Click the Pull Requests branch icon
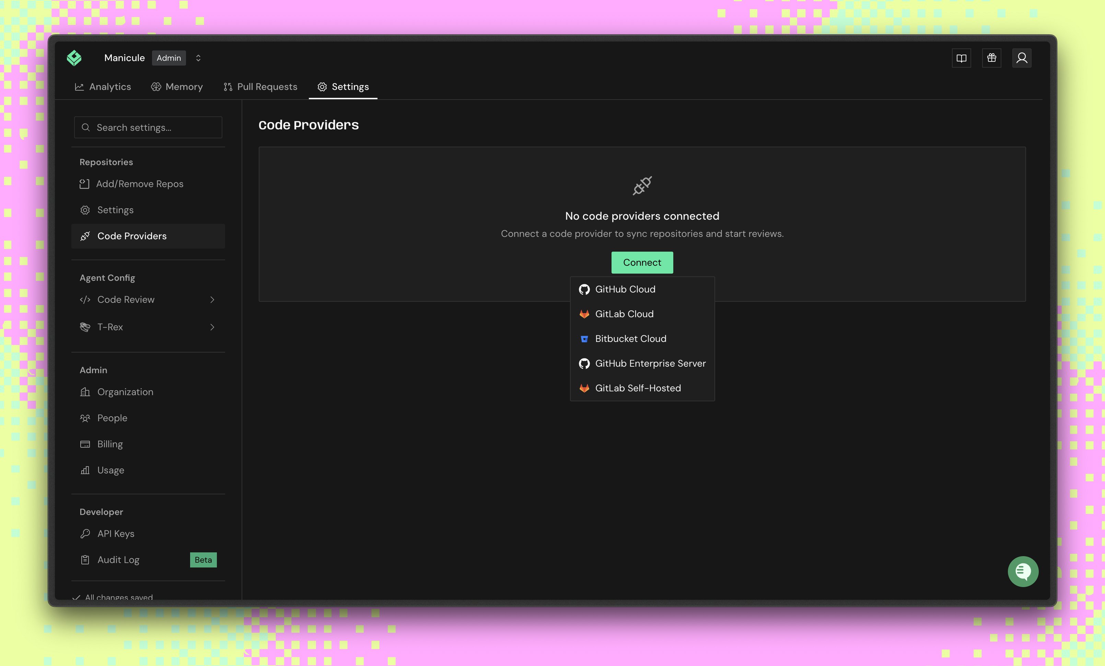 (x=228, y=87)
